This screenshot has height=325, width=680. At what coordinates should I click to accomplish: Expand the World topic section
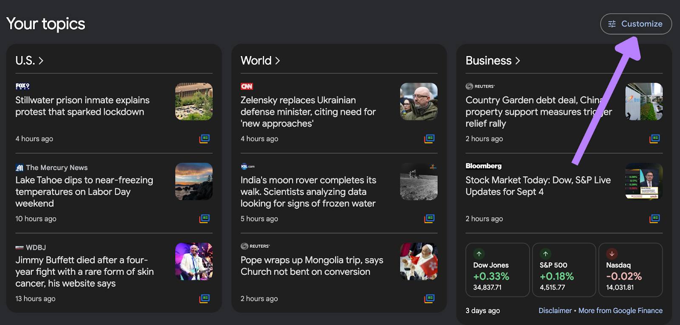tap(260, 61)
